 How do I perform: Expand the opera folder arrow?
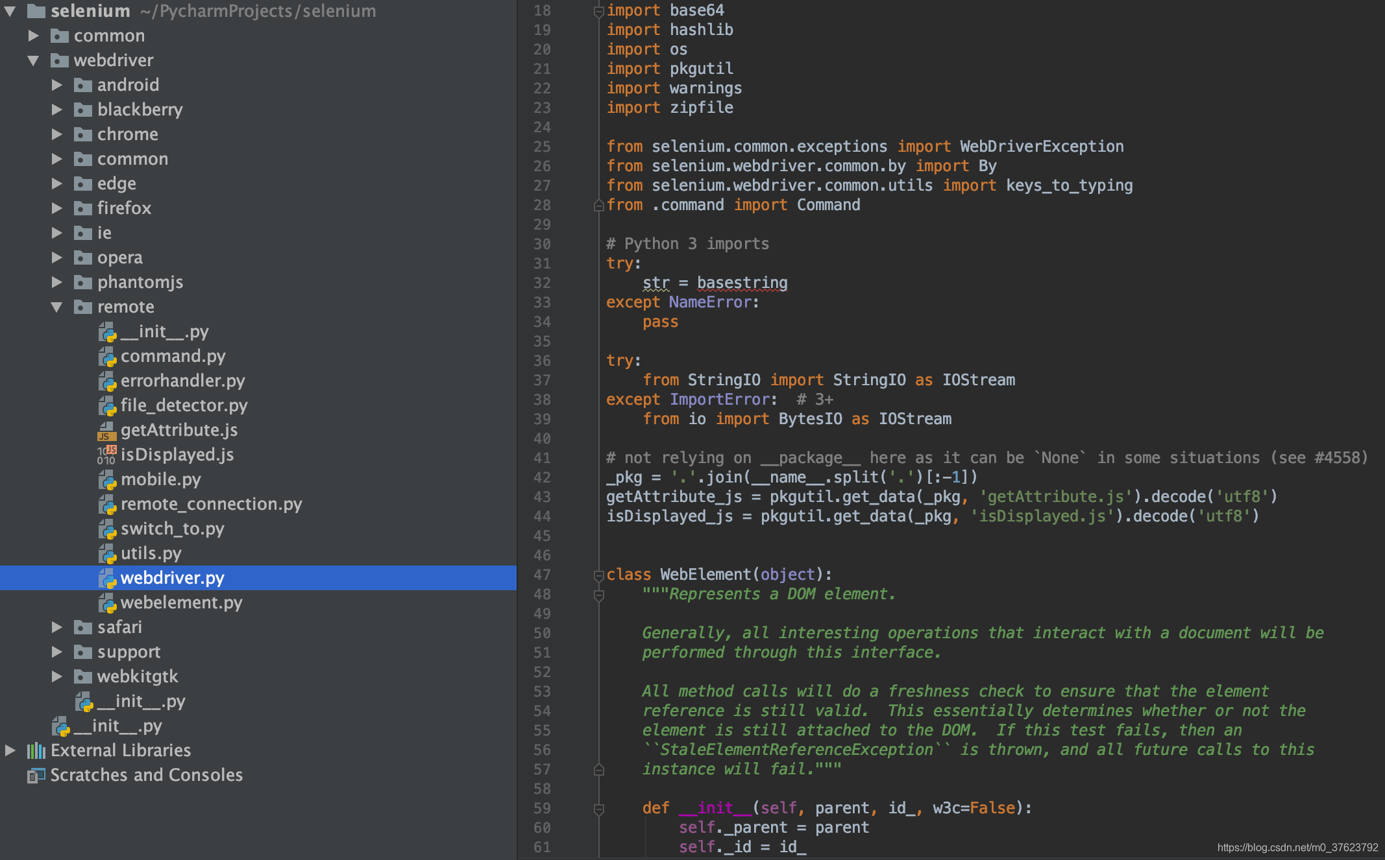pyautogui.click(x=57, y=257)
